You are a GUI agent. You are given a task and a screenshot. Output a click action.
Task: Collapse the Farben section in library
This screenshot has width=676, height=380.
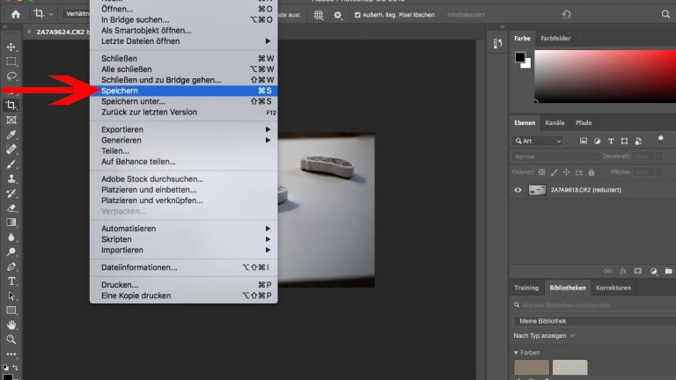coord(517,352)
